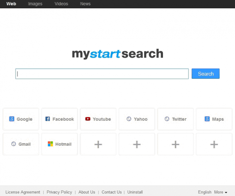Open the About Us footer link
Viewport: 235px width, 196px height.
87,192
